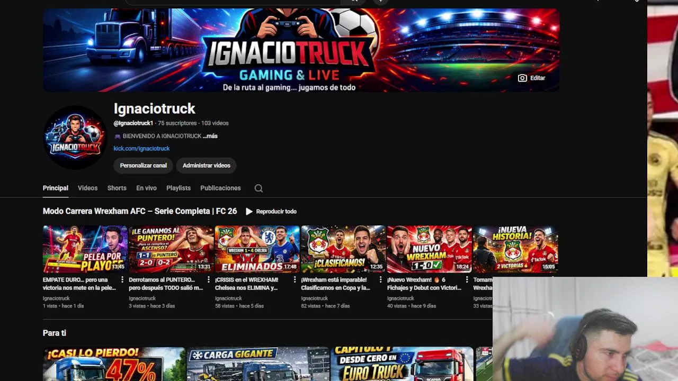Viewport: 678px width, 381px height.
Task: Click the ¡Wrexham está imparable! video title
Action: (335, 284)
